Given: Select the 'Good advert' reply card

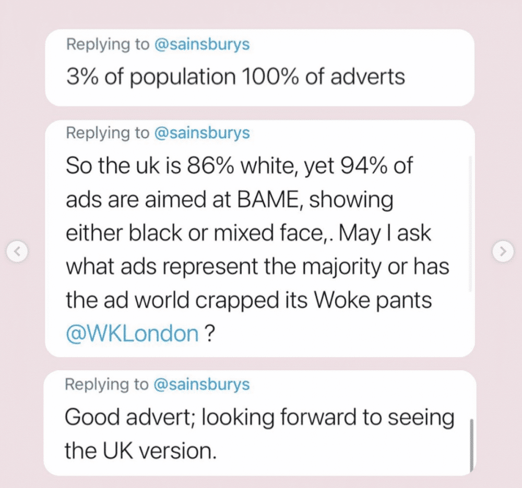Looking at the screenshot, I should coord(259,423).
